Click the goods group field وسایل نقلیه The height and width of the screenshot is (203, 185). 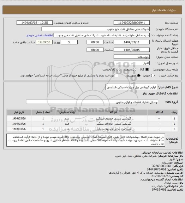click(92, 102)
